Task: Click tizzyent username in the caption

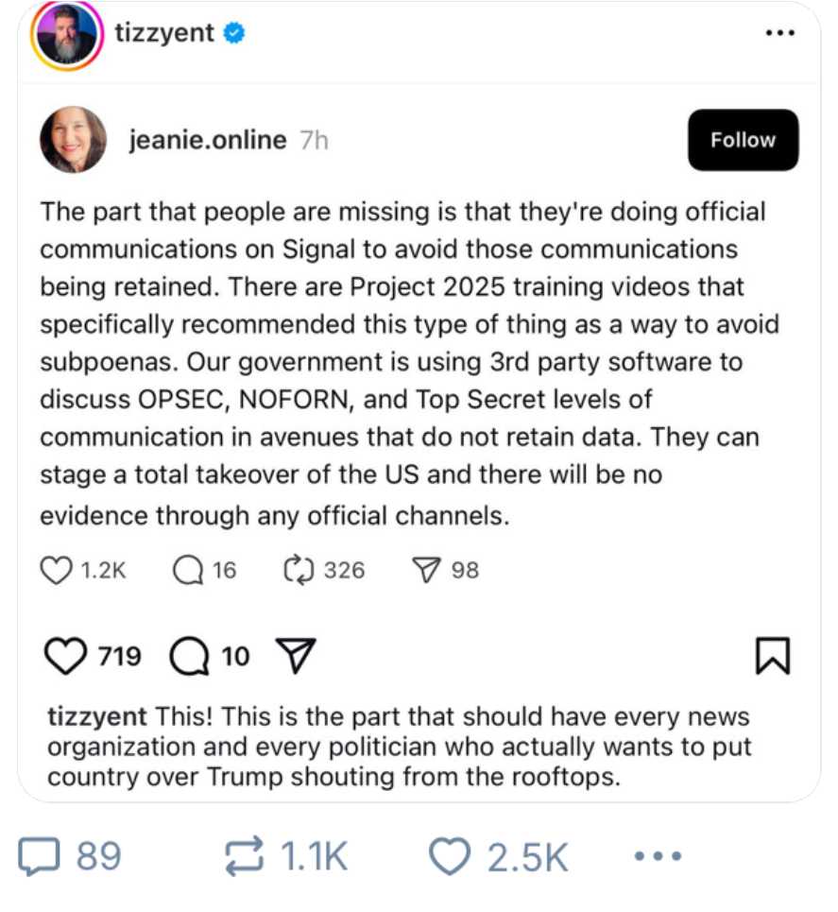Action: click(96, 715)
